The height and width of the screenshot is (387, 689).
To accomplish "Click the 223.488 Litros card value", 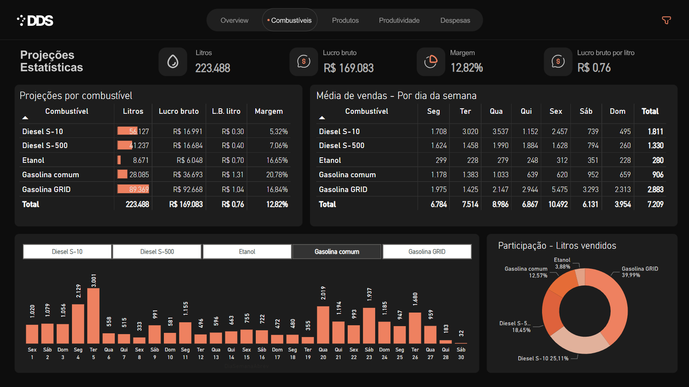I will (x=213, y=68).
